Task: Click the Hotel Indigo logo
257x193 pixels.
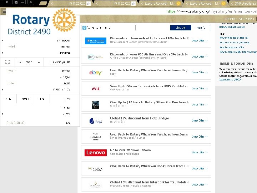Action: tap(96, 121)
